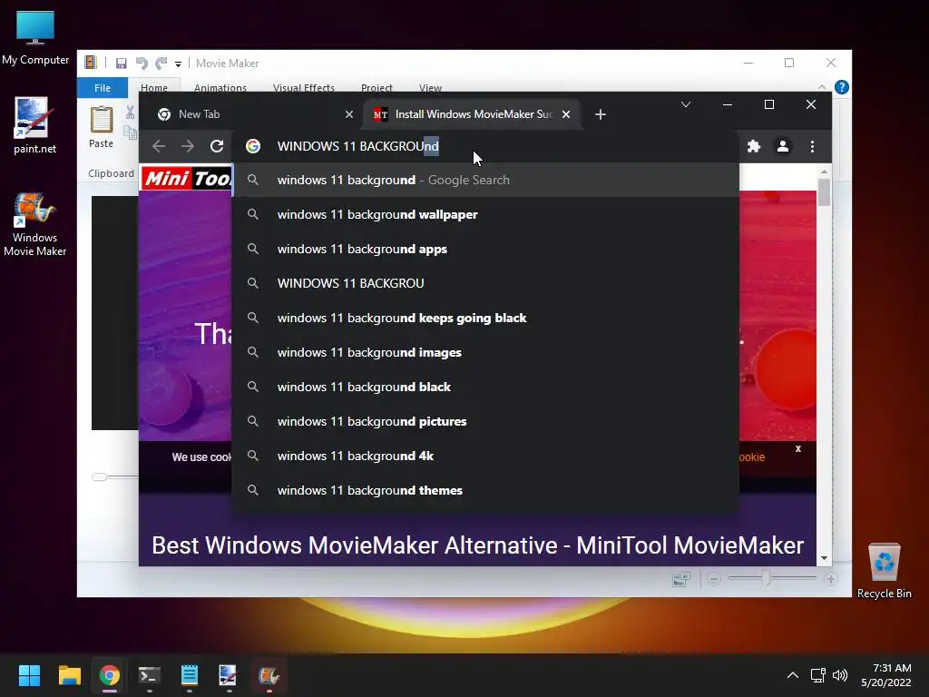Click the MiniTool logo on webpage
Screen dimensions: 929x697
[x=187, y=179]
